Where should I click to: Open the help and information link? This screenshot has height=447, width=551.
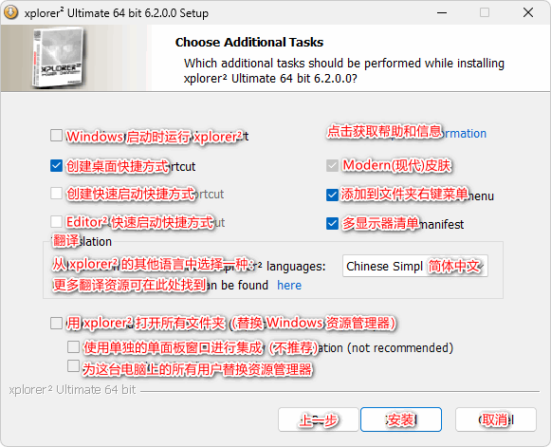[x=407, y=133]
